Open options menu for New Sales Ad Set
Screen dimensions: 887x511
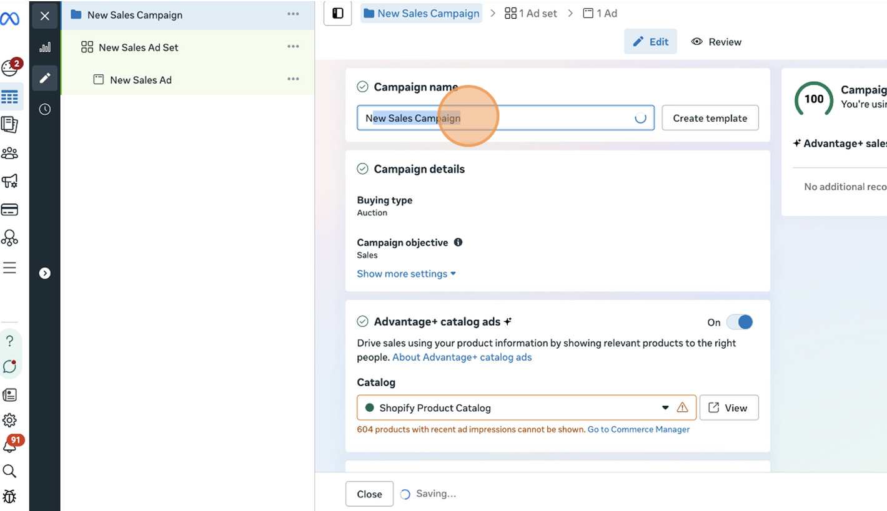293,47
